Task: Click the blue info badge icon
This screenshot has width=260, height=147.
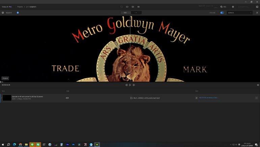Action: point(18,13)
